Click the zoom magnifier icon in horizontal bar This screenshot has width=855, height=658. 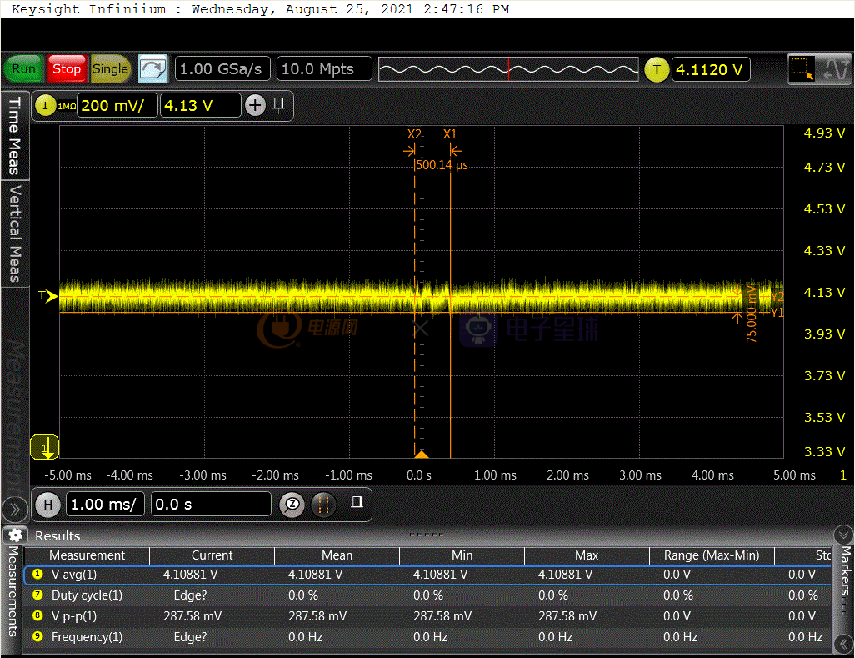[x=292, y=504]
